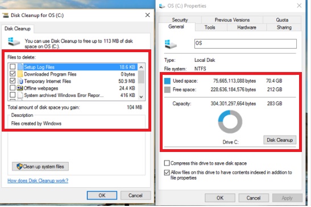Click Disk Cleanup button in Properties window
This screenshot has width=311, height=207.
tap(280, 140)
